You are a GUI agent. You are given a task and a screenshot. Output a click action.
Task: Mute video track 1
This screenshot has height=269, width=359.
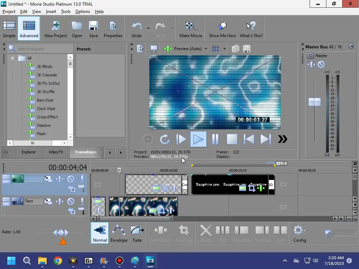click(x=71, y=179)
